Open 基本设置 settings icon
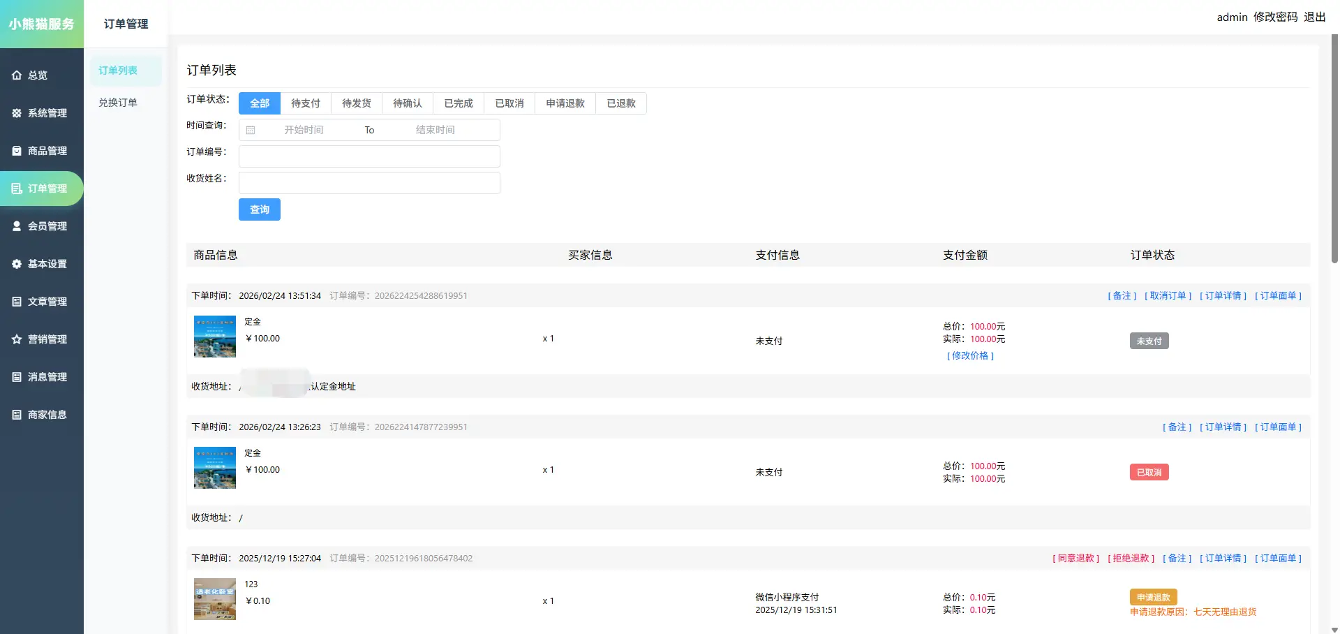1340x634 pixels. (x=17, y=264)
